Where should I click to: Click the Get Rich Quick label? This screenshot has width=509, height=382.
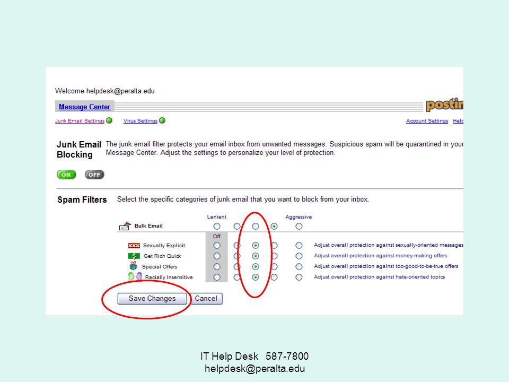coord(162,256)
